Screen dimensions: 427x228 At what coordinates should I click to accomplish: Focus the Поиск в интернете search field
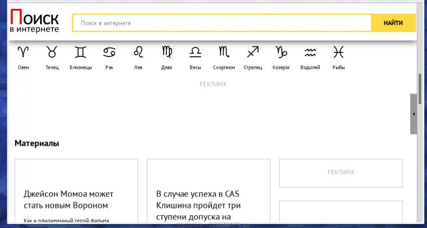point(222,23)
